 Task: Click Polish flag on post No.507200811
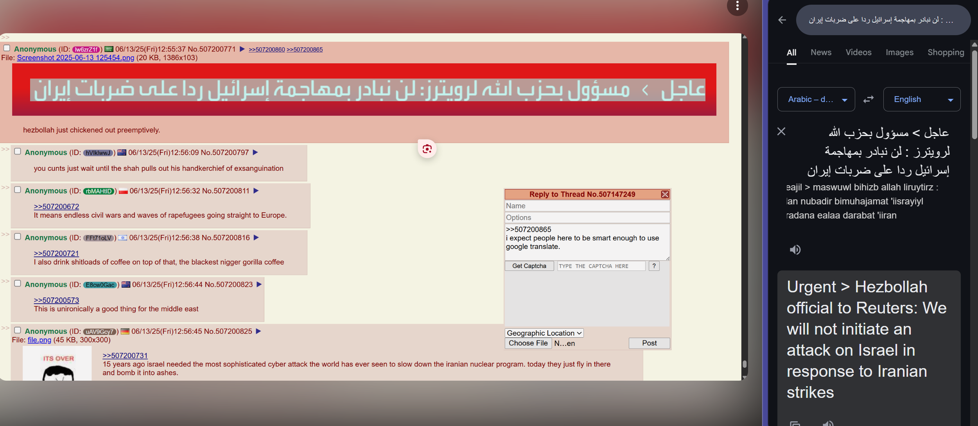coord(123,191)
